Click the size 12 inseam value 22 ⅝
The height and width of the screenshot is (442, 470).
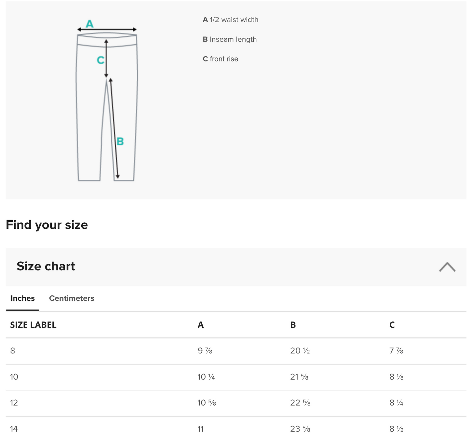(x=300, y=403)
